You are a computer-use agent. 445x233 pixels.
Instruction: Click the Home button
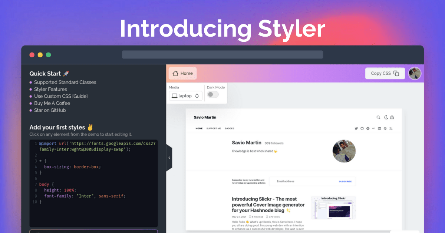[x=183, y=73]
